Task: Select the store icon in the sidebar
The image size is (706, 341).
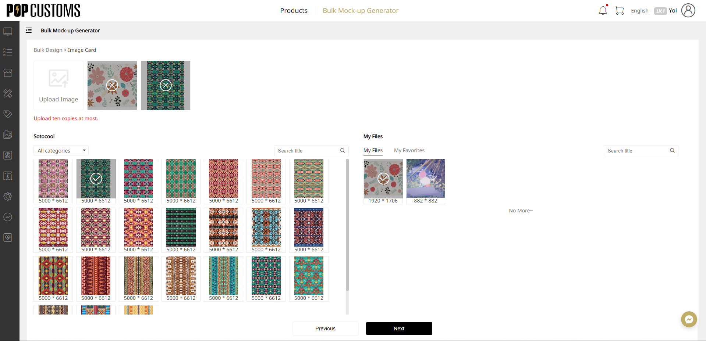Action: (8, 73)
